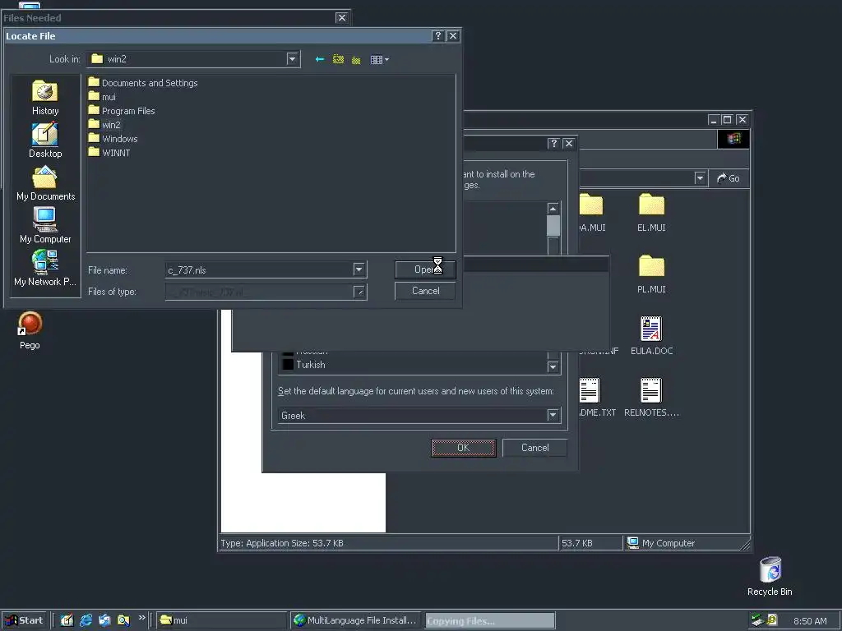Click the My Computer status bar zone

click(685, 543)
